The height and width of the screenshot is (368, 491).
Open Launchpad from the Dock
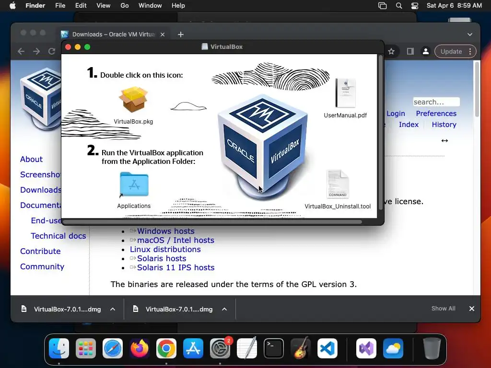pos(86,348)
